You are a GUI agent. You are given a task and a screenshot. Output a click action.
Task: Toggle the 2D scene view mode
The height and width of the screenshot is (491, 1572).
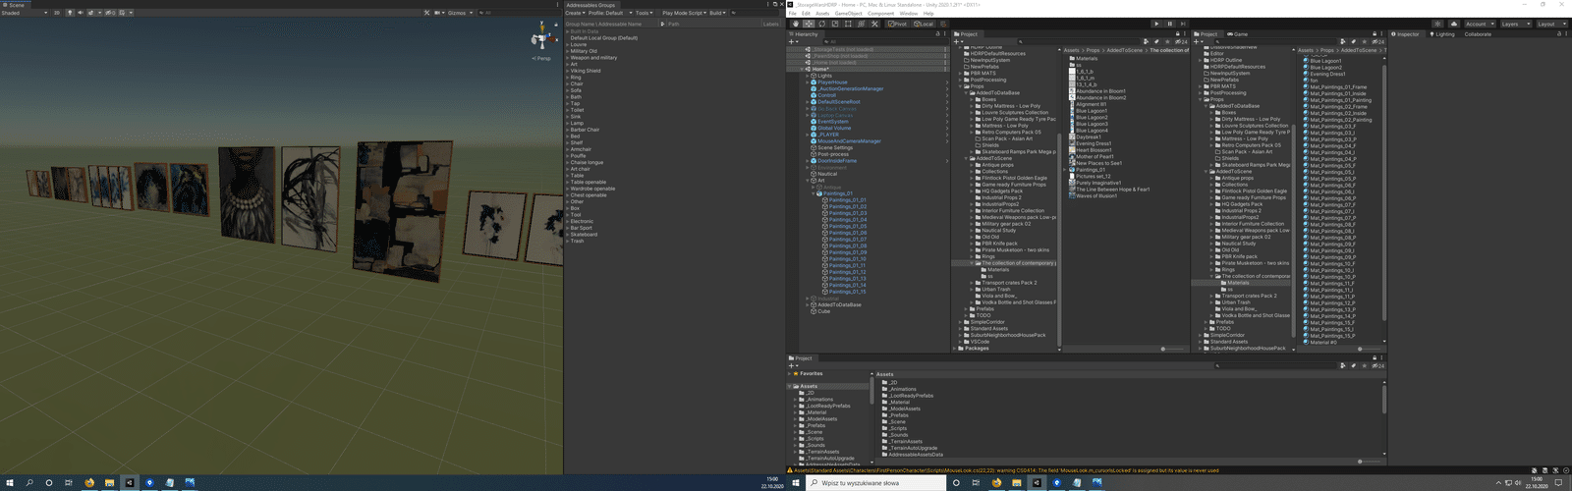[x=56, y=13]
